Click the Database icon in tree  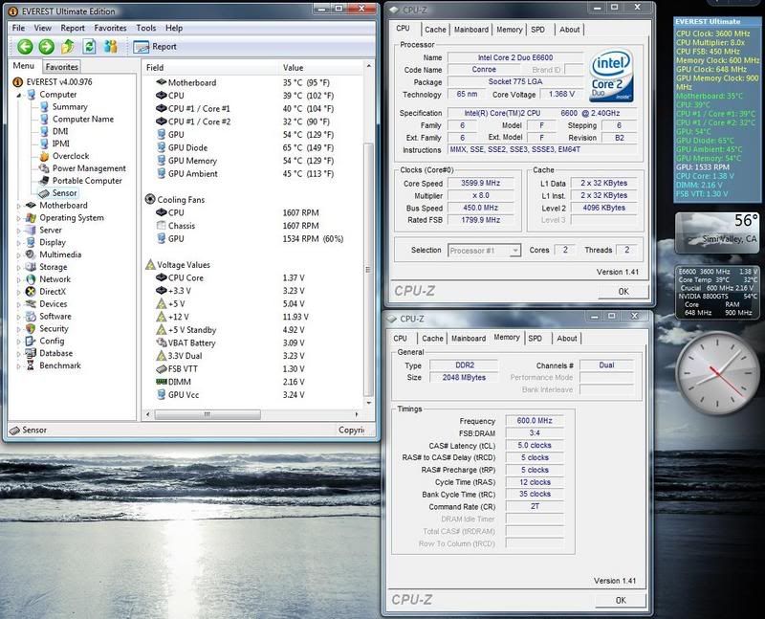pyautogui.click(x=32, y=353)
